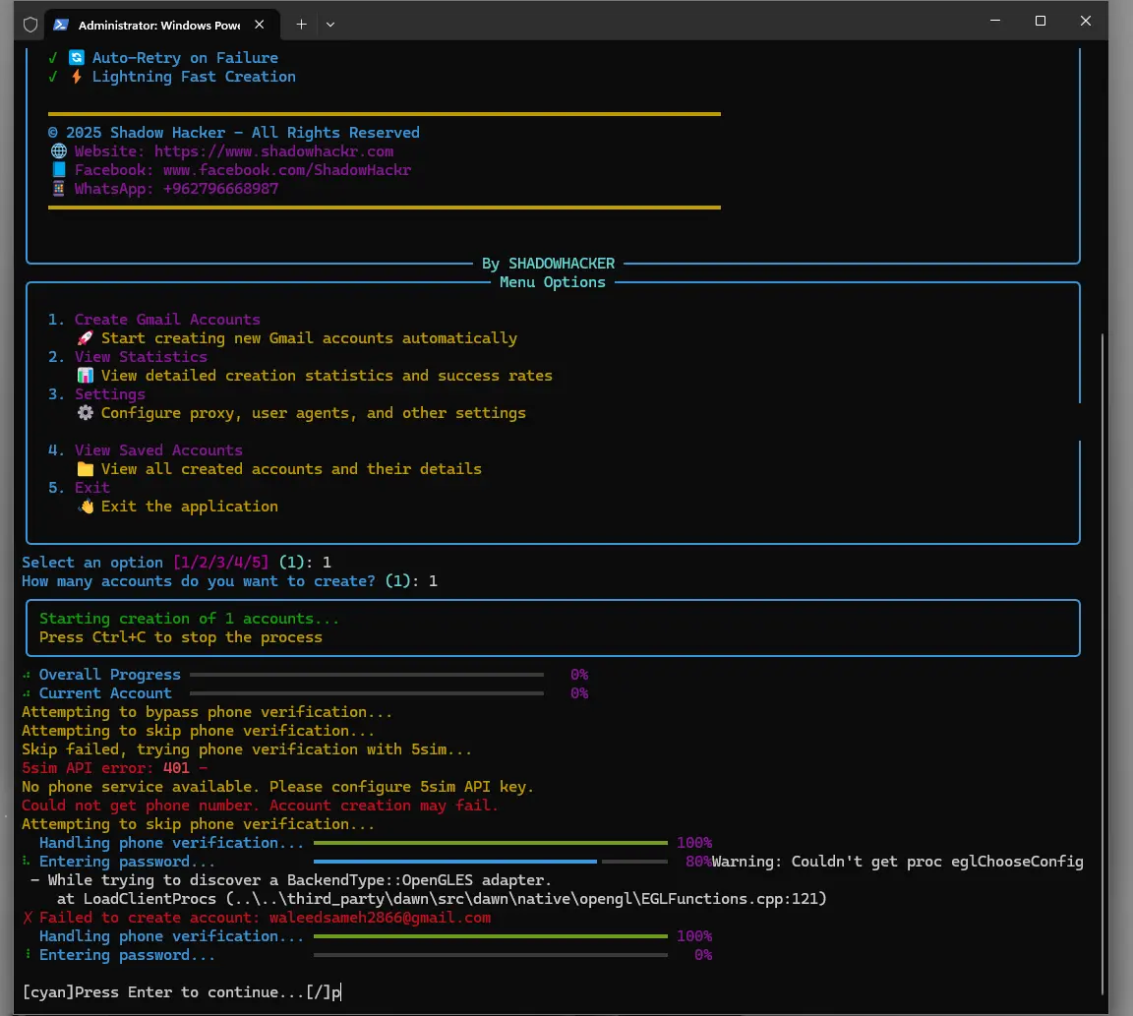Click the 'While trying to discover a BackendType' line

coord(291,880)
